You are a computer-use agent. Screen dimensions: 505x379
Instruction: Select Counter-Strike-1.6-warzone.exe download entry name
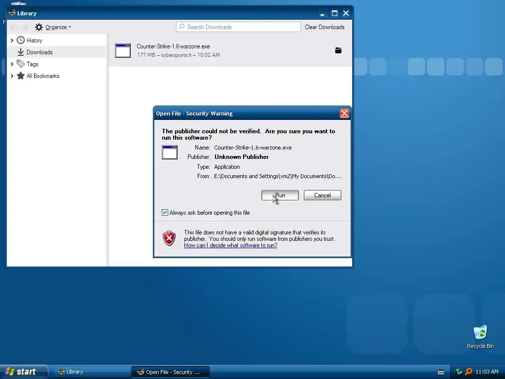coord(173,46)
